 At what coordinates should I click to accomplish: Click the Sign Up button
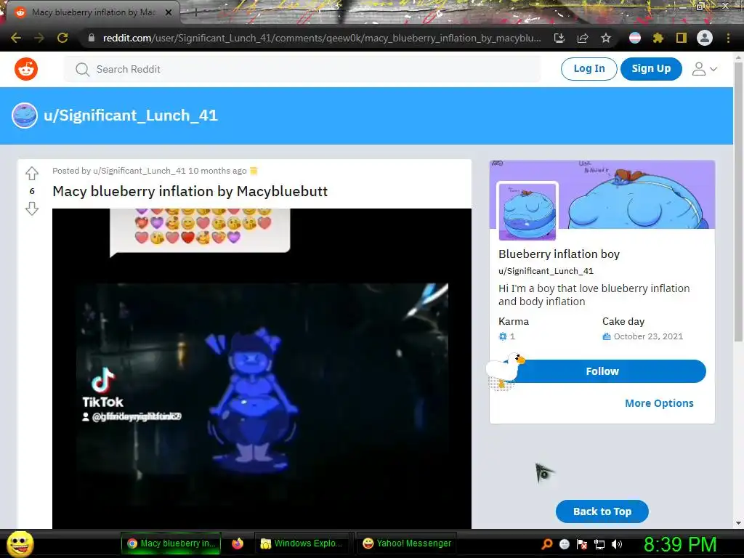tap(651, 69)
